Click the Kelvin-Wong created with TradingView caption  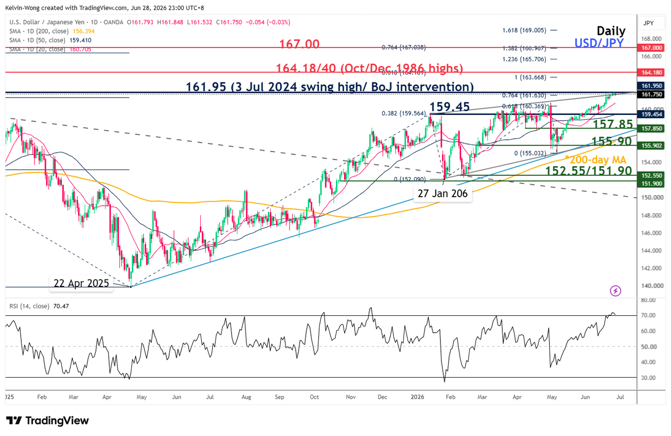coord(104,8)
